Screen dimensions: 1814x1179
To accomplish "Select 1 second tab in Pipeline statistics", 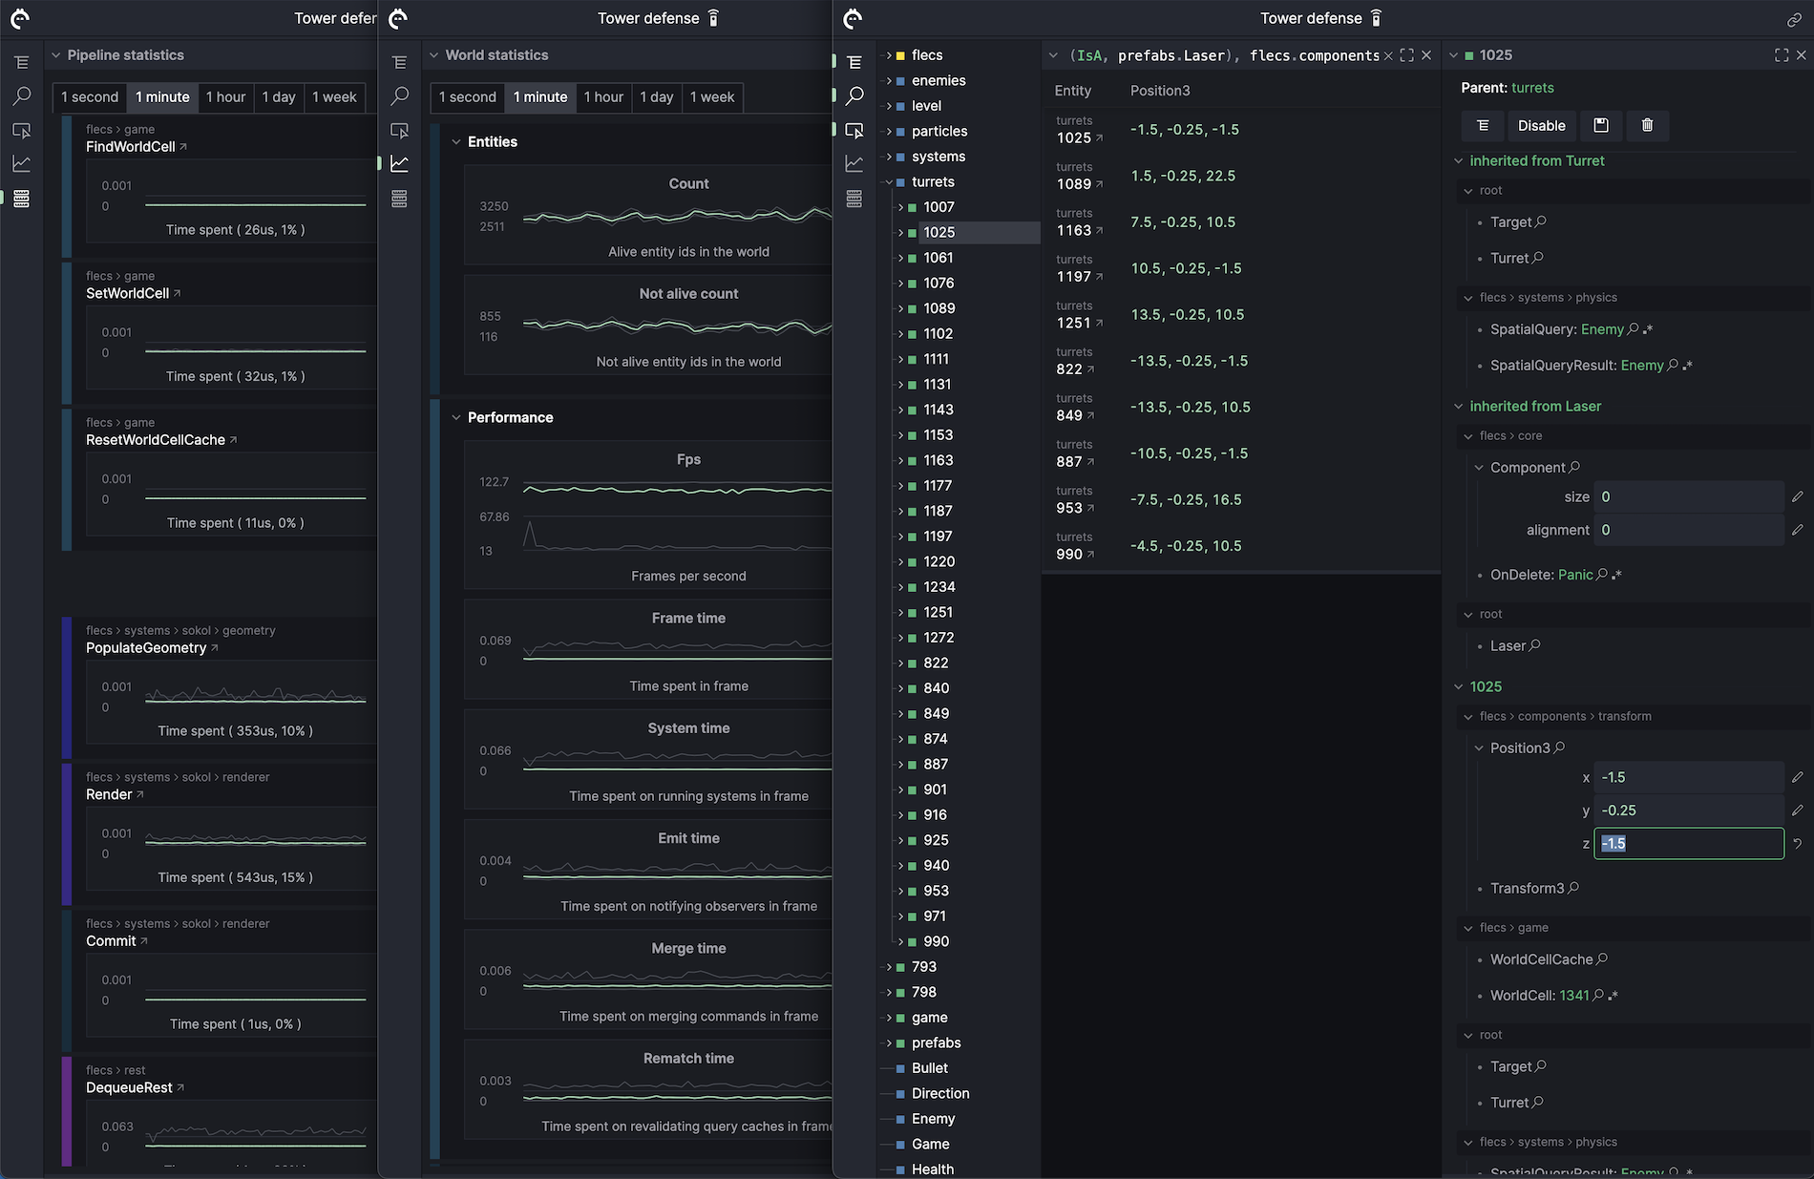I will coord(90,97).
